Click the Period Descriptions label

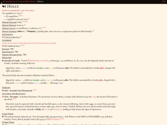pos(12,55)
